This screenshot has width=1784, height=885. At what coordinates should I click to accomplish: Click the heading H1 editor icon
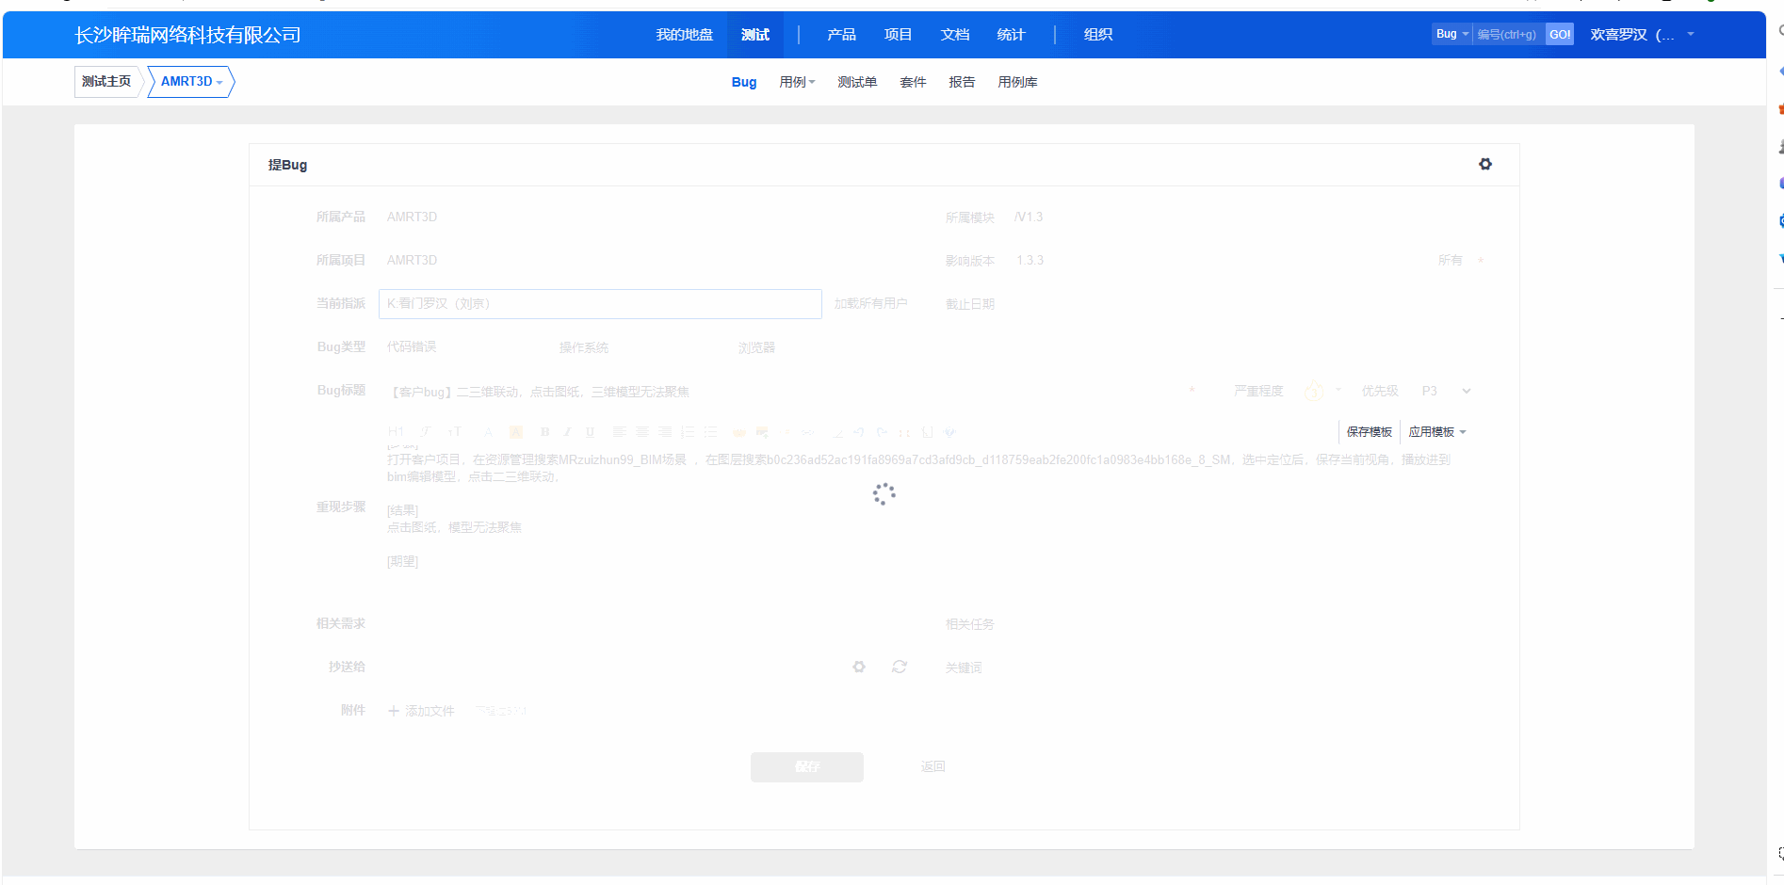pyautogui.click(x=396, y=432)
